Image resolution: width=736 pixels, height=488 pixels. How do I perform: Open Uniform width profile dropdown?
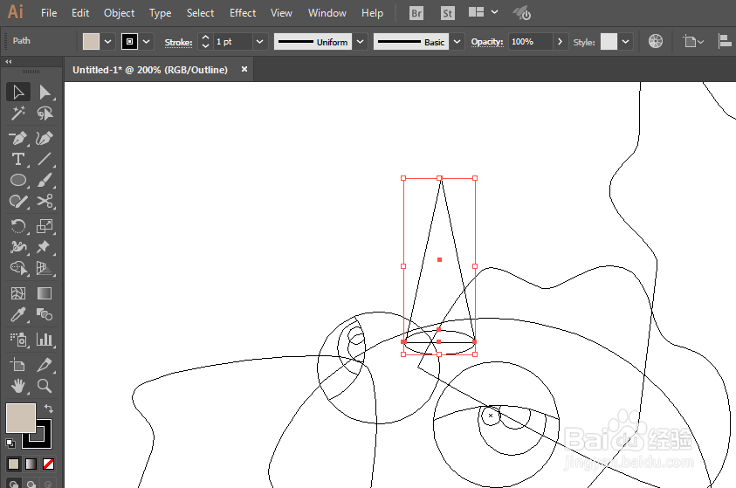(x=360, y=42)
